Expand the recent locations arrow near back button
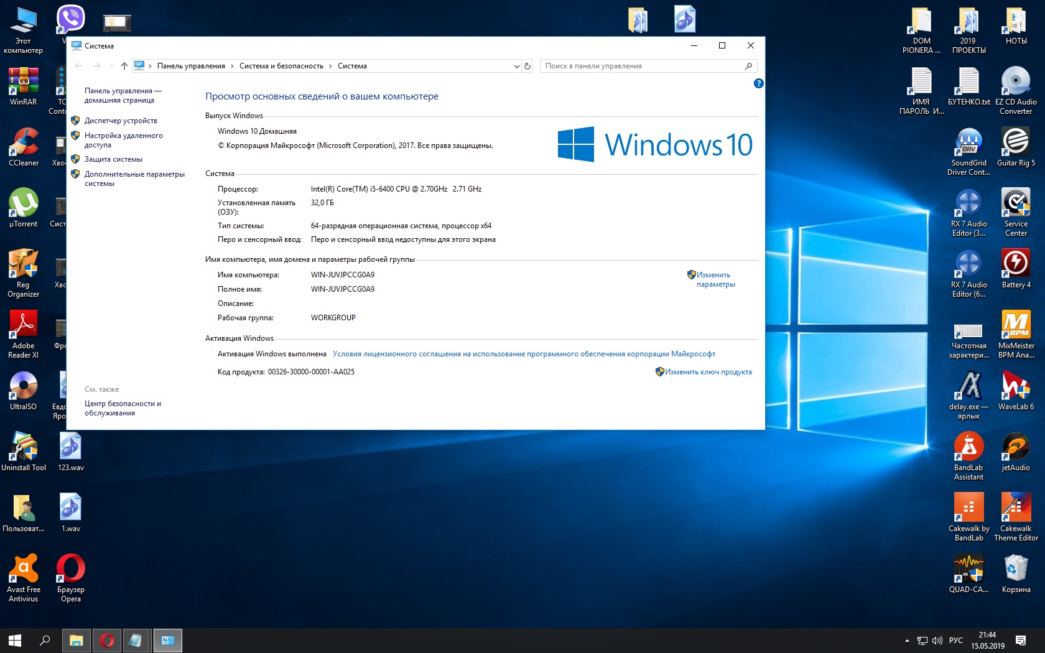 click(111, 66)
